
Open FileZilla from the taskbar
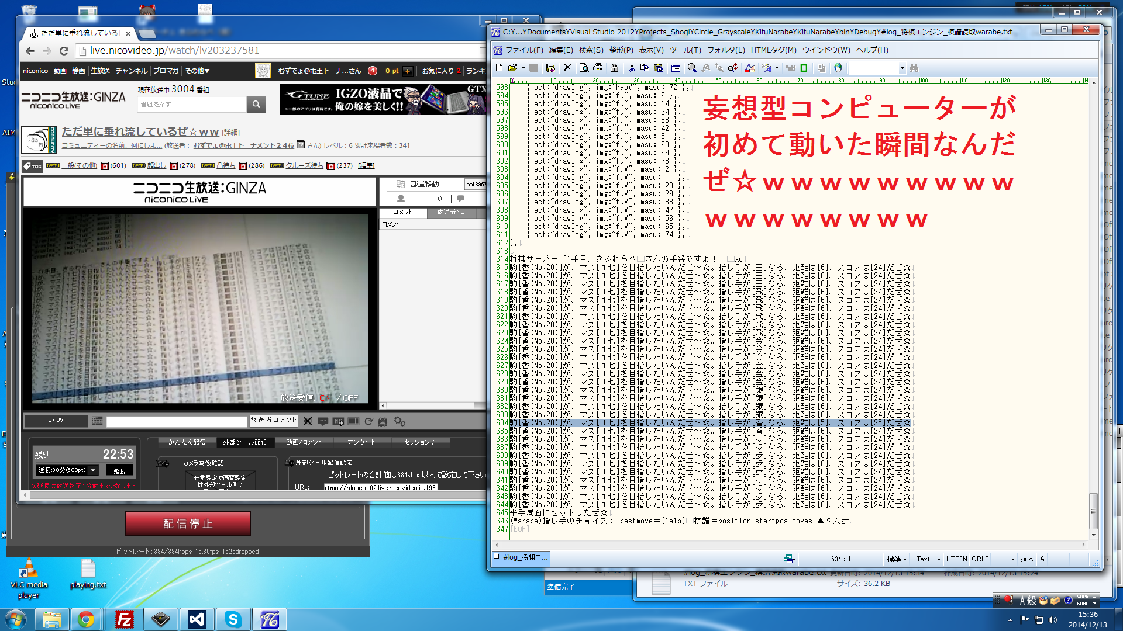pos(125,619)
